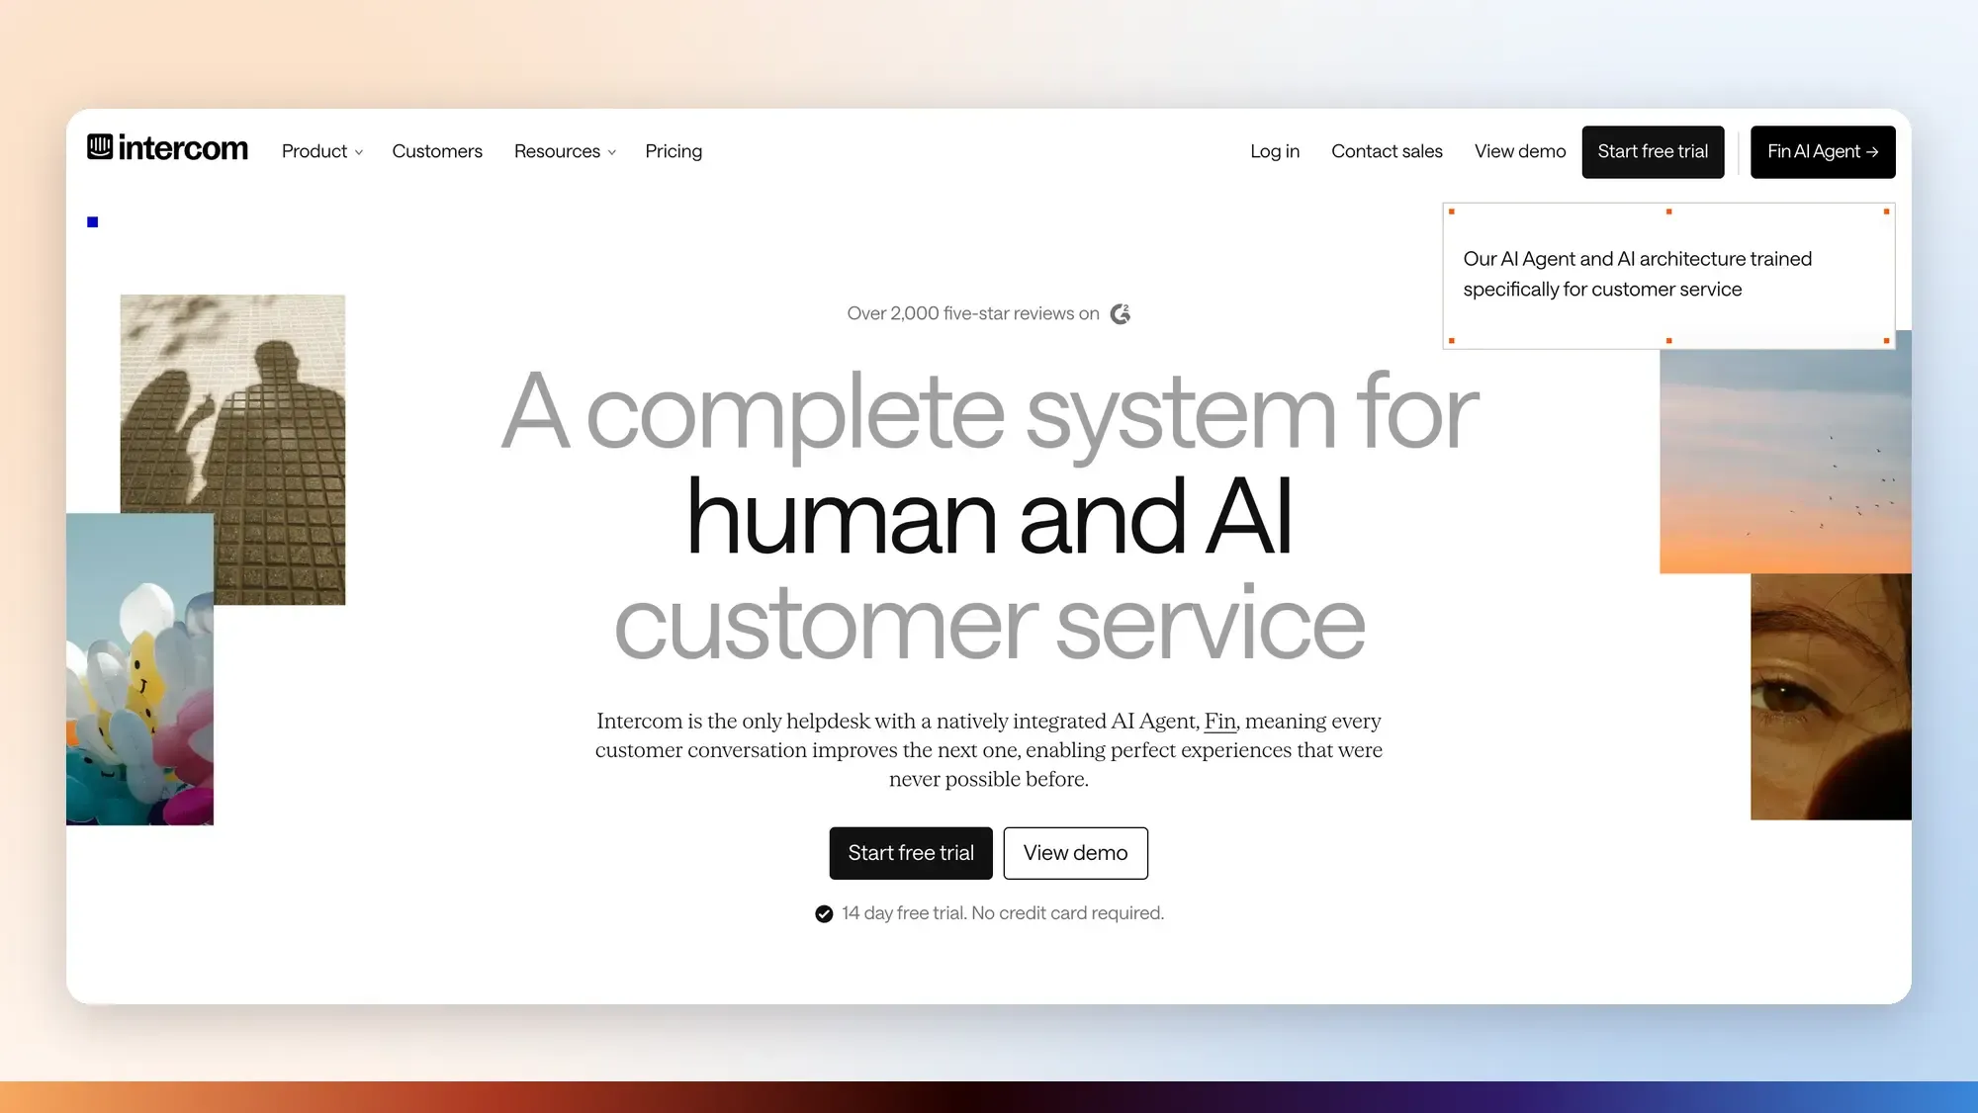Open the shadow silhouettes photo thumbnail
Image resolution: width=1978 pixels, height=1113 pixels.
tap(233, 449)
